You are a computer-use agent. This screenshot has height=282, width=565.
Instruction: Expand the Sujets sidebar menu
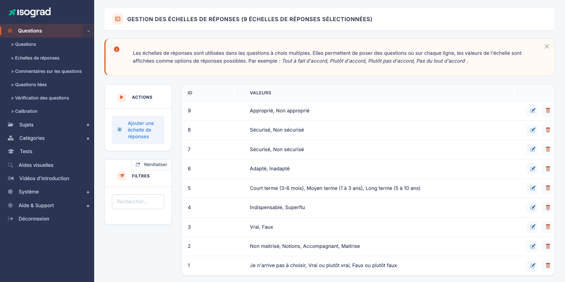(x=88, y=125)
